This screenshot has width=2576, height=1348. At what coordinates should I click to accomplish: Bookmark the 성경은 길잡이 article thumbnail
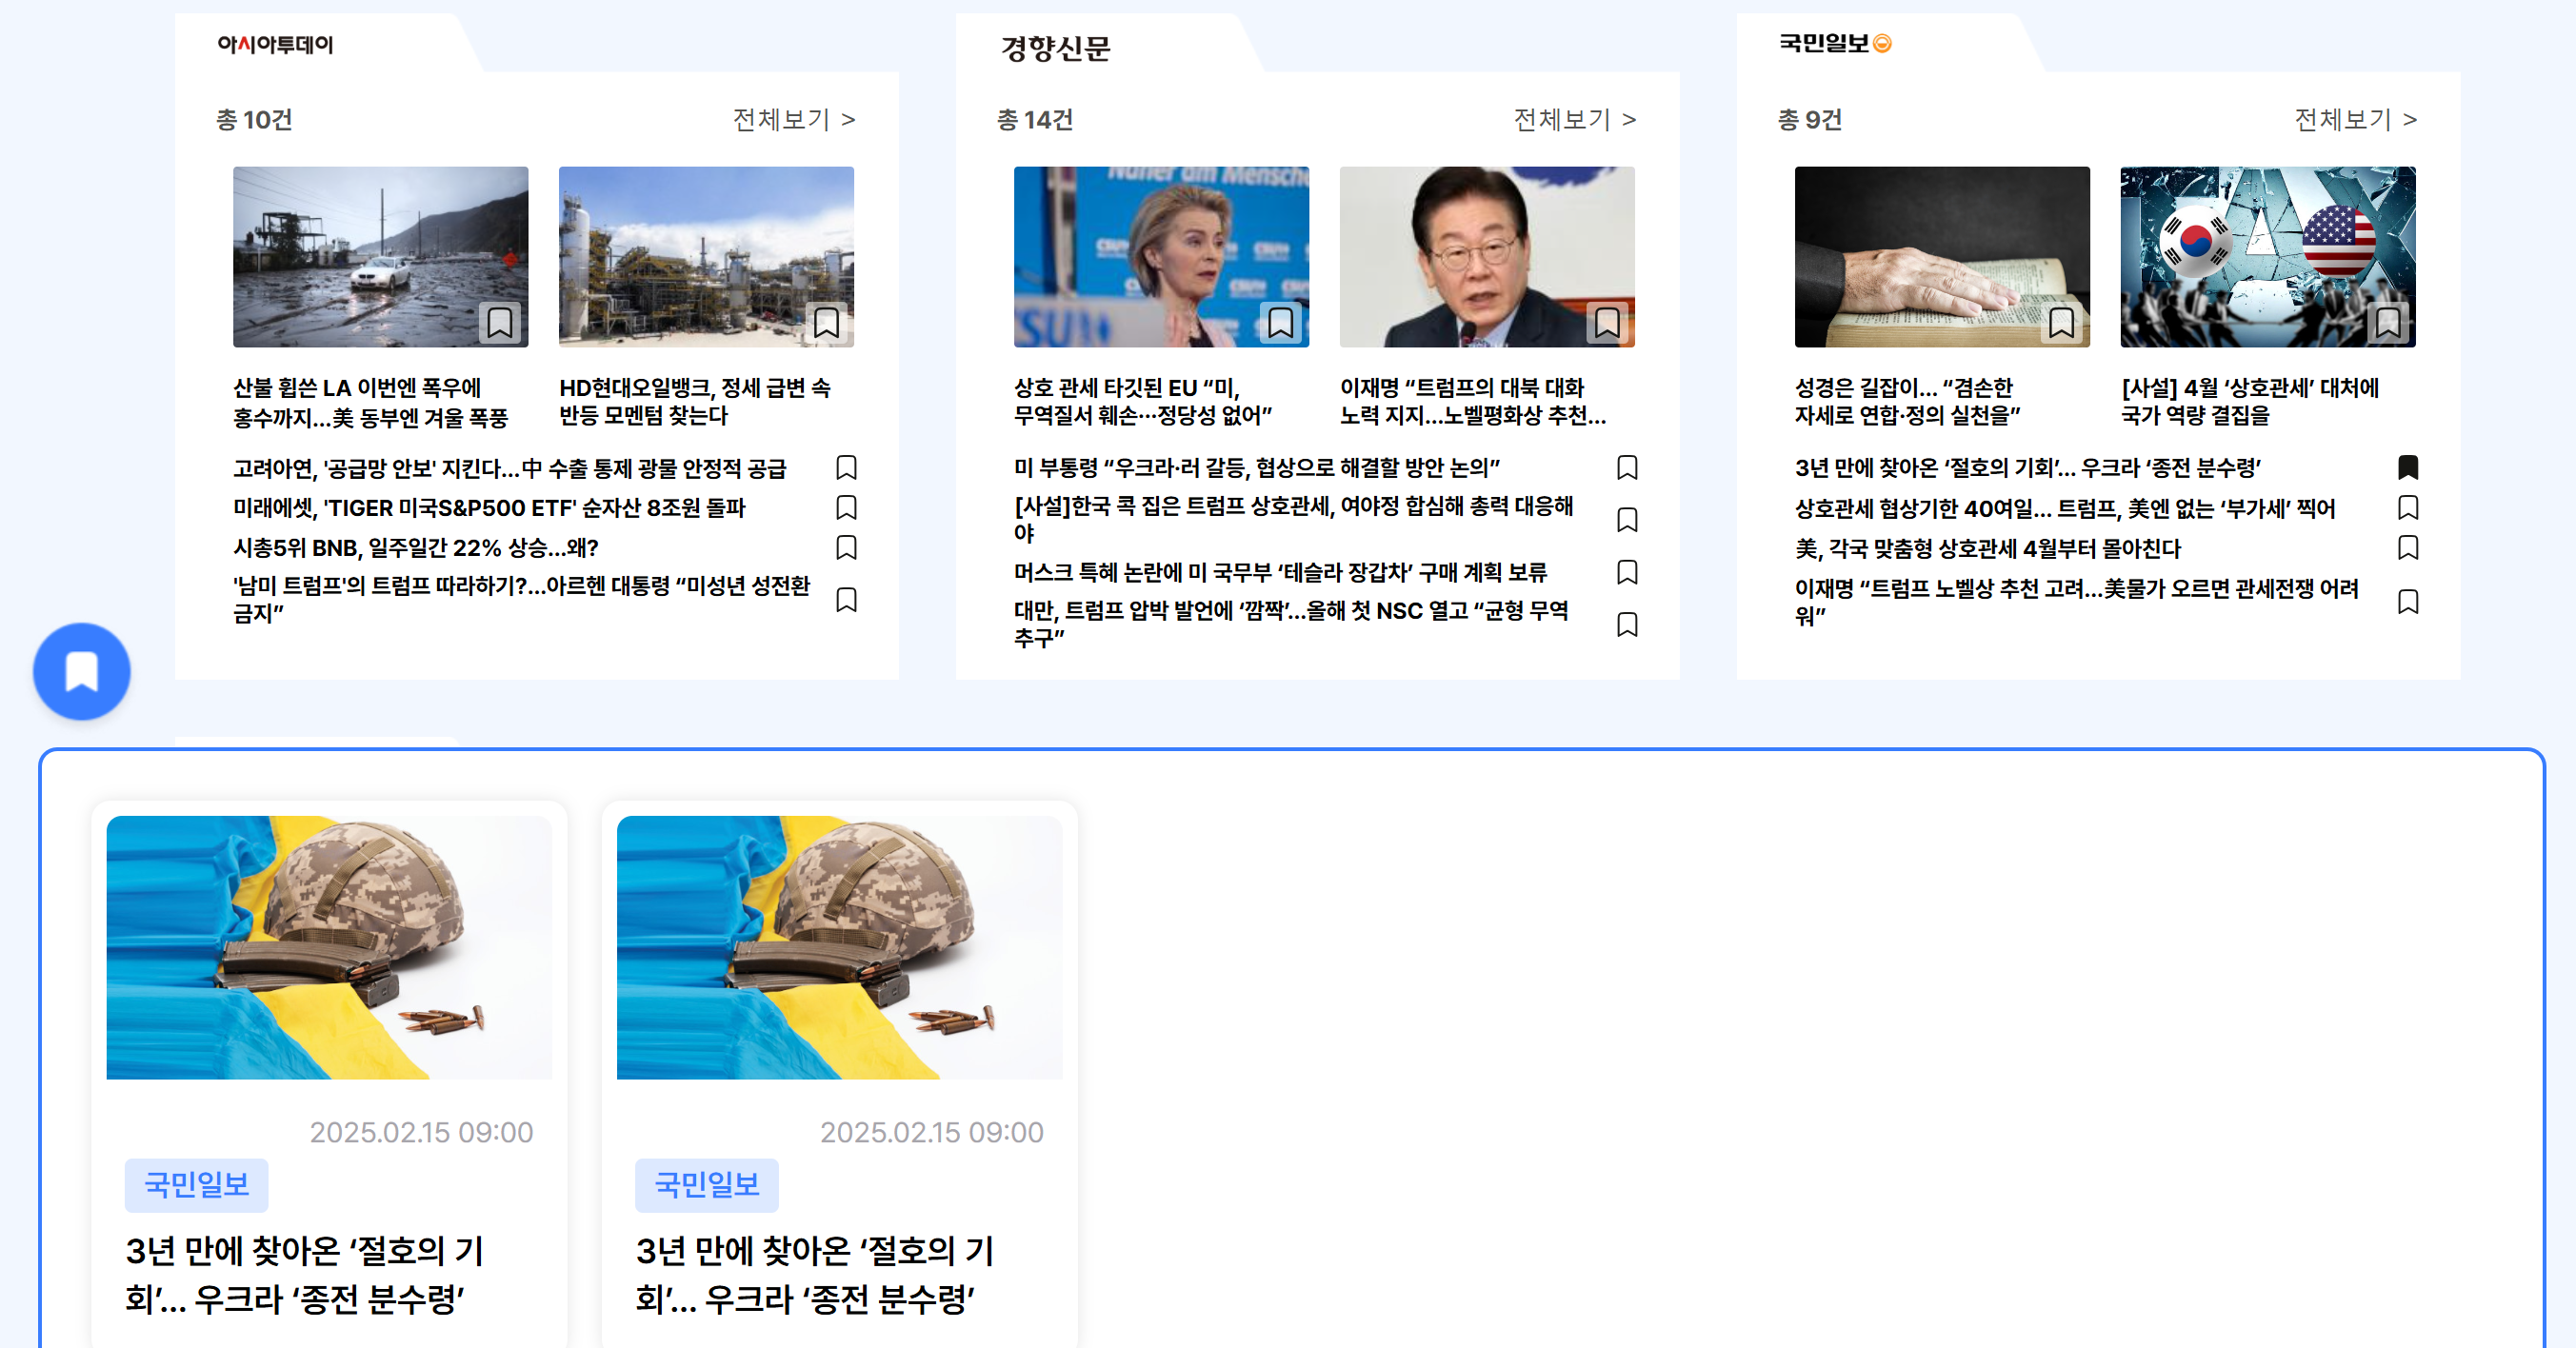tap(2062, 323)
